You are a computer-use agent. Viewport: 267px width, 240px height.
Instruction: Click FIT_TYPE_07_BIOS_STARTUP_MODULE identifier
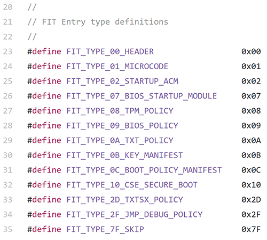142,96
